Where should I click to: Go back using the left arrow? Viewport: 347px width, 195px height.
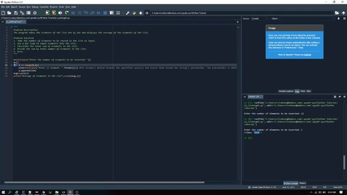coord(141,13)
